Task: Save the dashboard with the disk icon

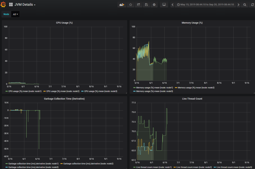Action: (146, 4)
